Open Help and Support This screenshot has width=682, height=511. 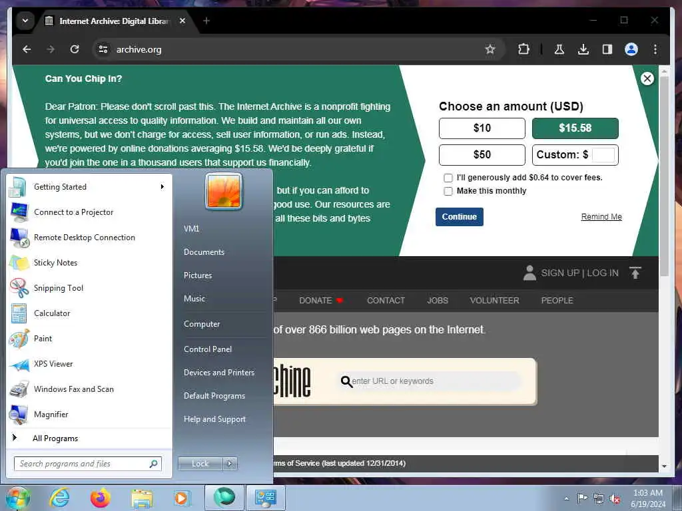click(215, 419)
